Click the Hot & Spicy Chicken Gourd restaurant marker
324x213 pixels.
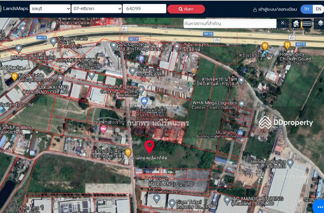coord(287,45)
